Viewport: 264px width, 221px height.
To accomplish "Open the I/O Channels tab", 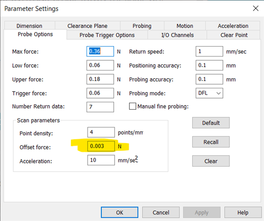I will point(177,35).
